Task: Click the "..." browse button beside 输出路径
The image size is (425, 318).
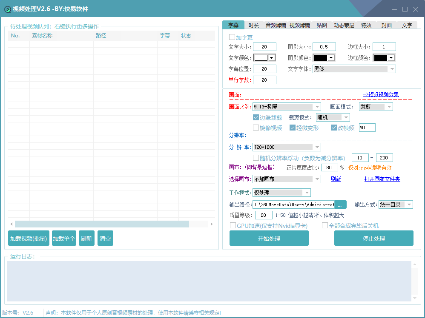Action: [x=340, y=204]
